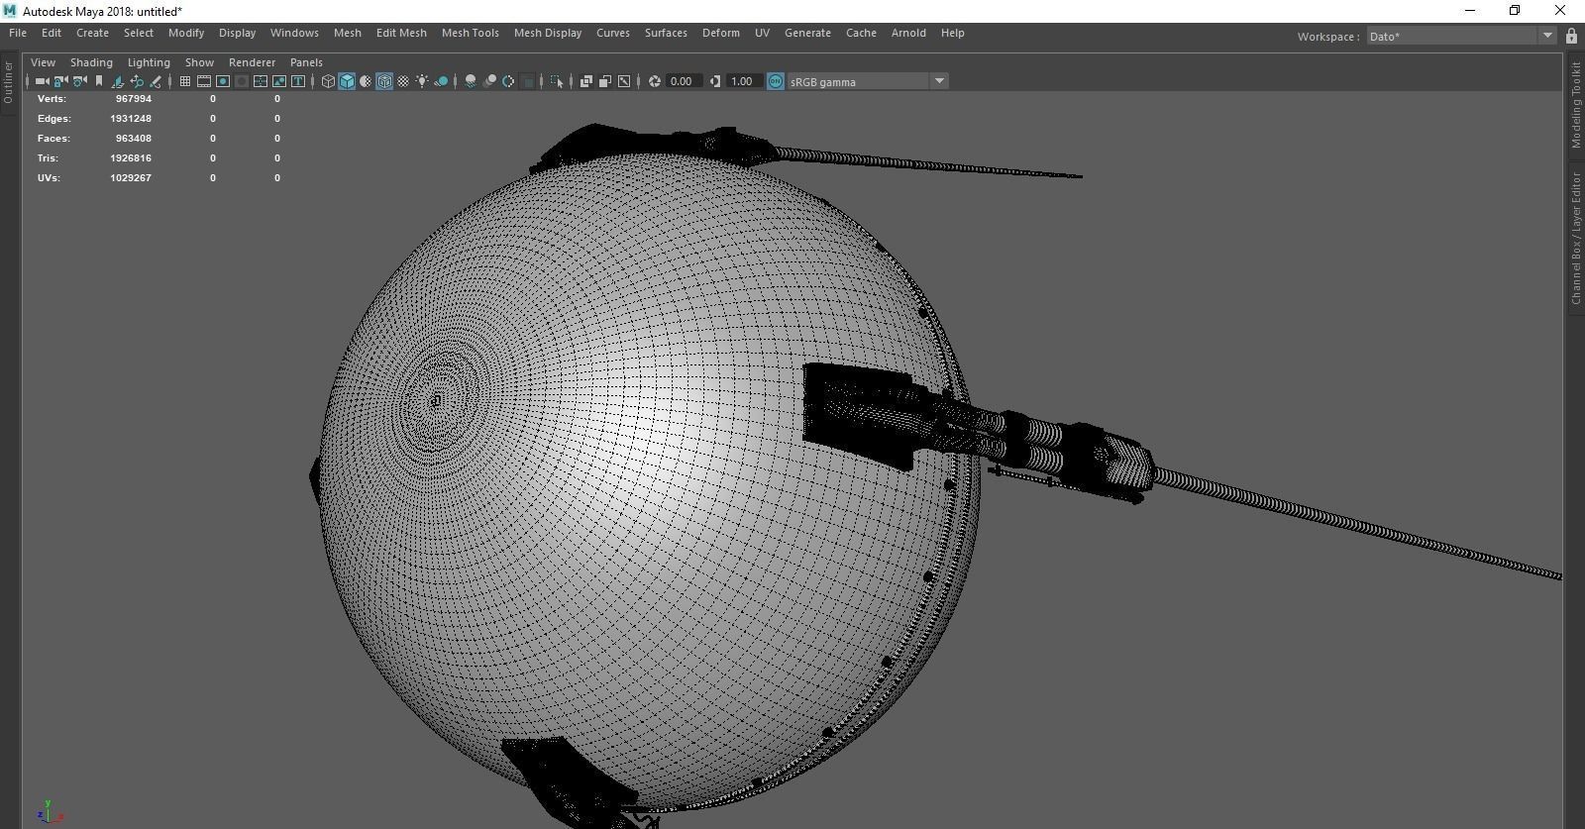This screenshot has width=1585, height=829.
Task: Click the Smooth Shade All icon
Action: pyautogui.click(x=347, y=81)
